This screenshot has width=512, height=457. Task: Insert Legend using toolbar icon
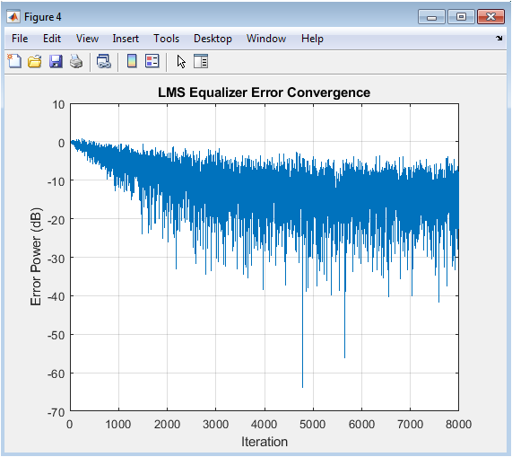pos(152,61)
